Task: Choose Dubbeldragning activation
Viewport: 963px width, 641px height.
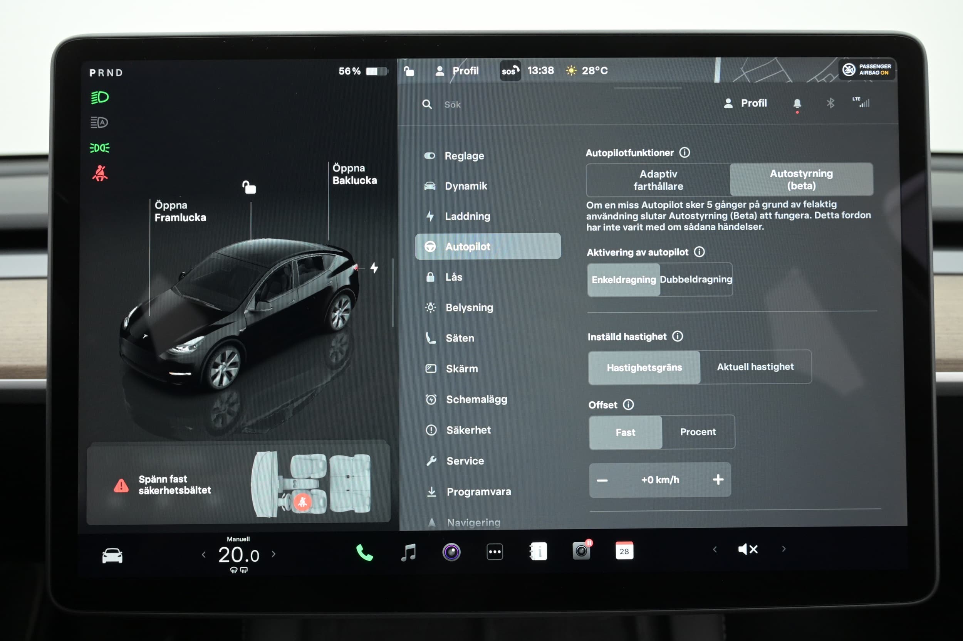Action: [696, 279]
